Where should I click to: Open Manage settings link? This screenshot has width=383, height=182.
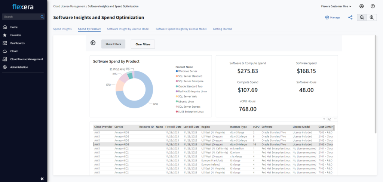(x=333, y=18)
